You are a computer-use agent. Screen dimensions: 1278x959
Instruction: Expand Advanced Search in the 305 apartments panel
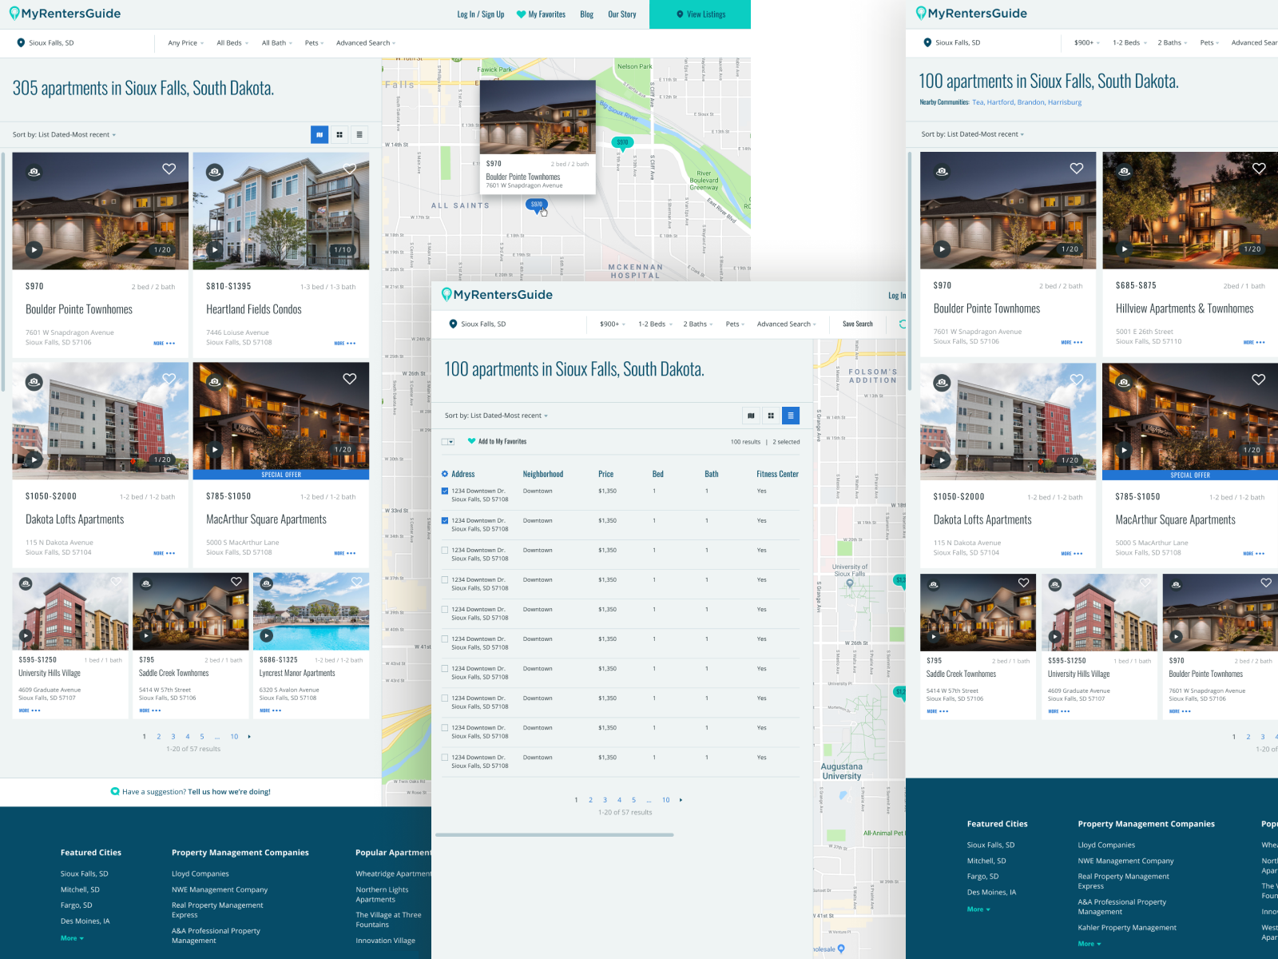click(x=366, y=43)
